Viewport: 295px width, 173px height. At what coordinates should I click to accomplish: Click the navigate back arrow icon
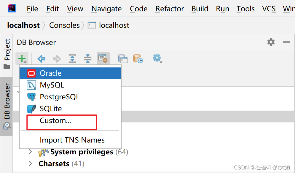[x=41, y=59]
